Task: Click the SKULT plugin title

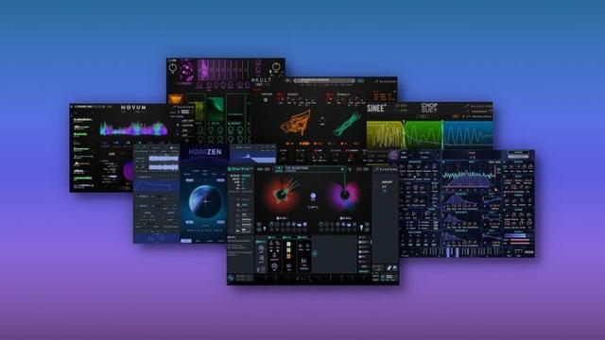Action: coord(261,80)
